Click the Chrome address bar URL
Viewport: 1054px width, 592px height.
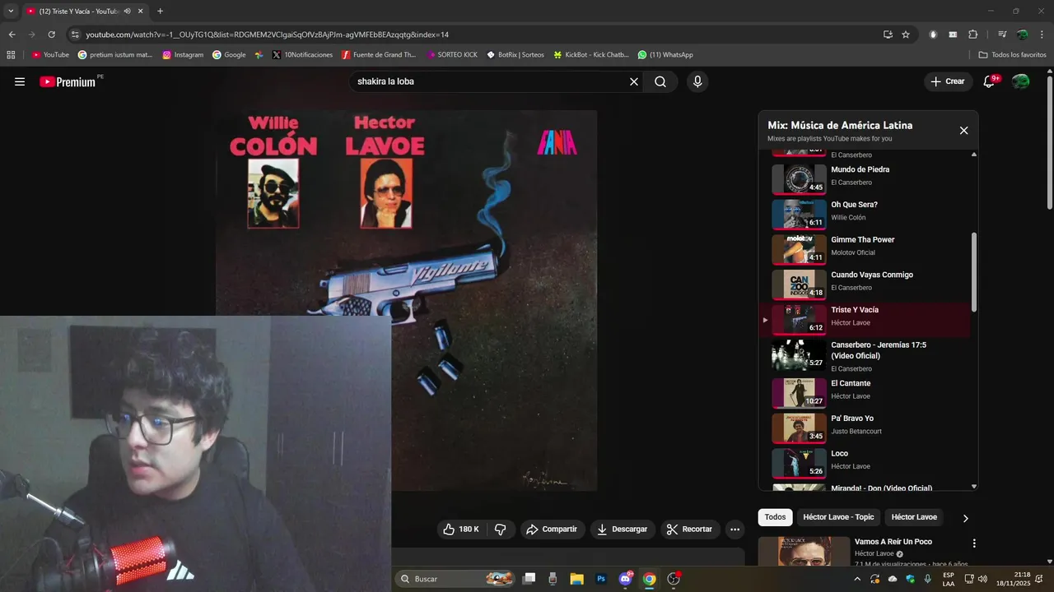click(267, 35)
